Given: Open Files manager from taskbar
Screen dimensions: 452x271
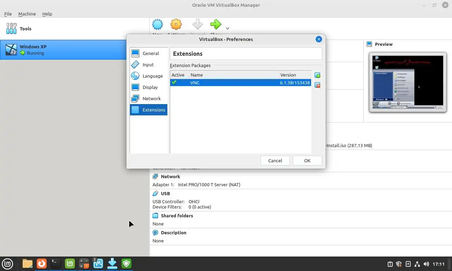Looking at the screenshot, I should (x=27, y=264).
